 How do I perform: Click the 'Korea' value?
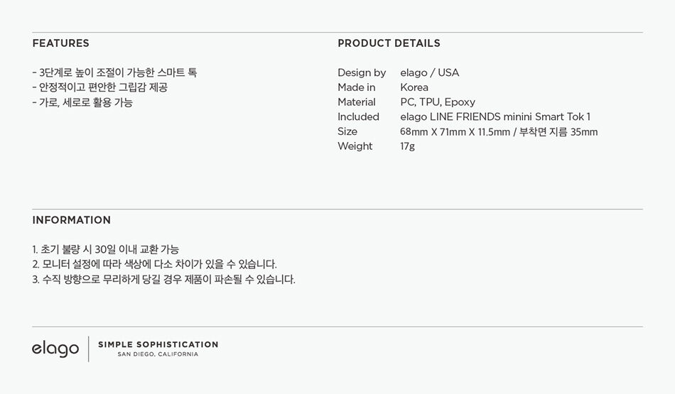point(414,87)
